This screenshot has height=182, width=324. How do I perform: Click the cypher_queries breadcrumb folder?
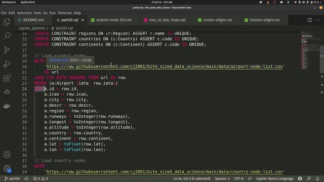point(31,28)
